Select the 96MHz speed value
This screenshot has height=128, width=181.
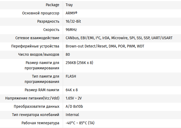click(x=71, y=30)
